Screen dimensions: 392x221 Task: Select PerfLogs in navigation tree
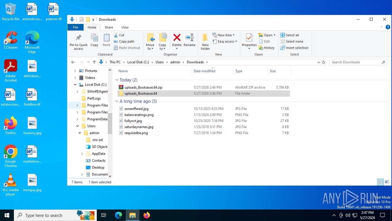pyautogui.click(x=94, y=98)
